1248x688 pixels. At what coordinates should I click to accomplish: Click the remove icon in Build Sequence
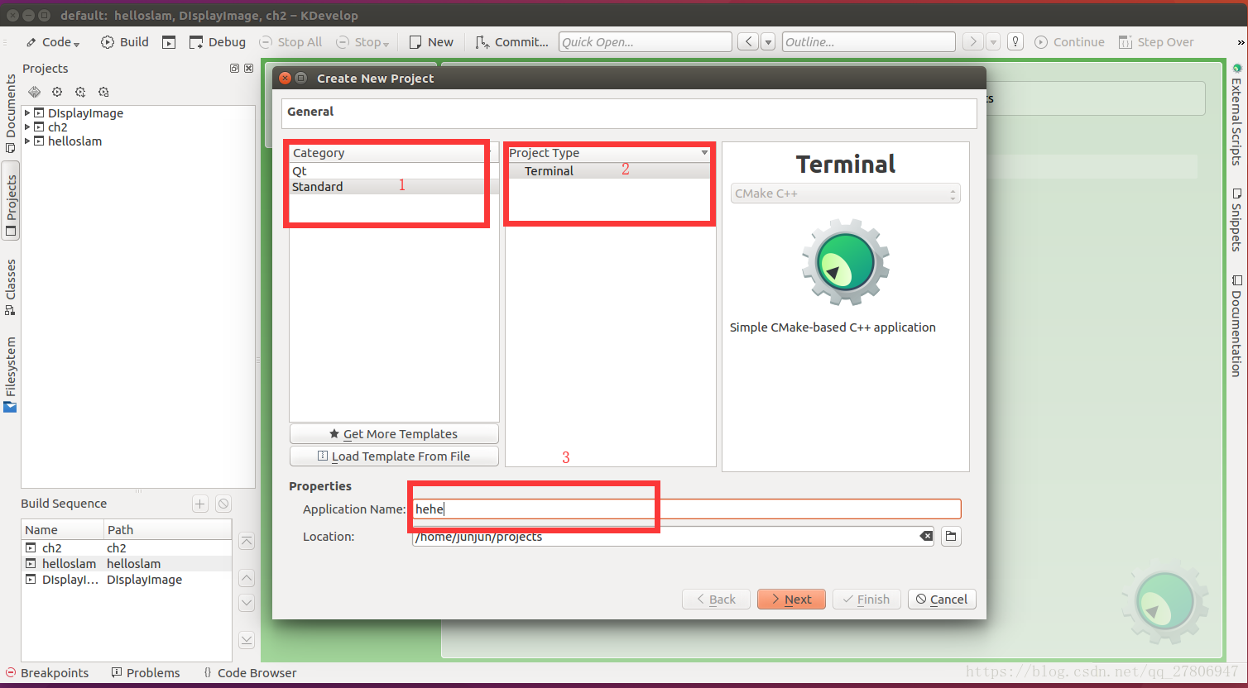coord(223,504)
